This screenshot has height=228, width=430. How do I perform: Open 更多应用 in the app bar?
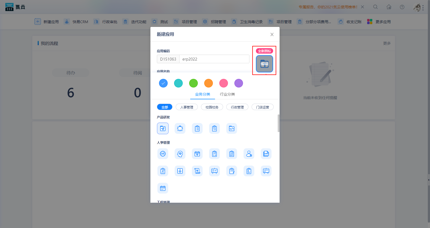pyautogui.click(x=379, y=22)
